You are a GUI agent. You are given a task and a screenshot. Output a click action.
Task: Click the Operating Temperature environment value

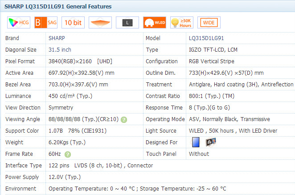coord(137,189)
